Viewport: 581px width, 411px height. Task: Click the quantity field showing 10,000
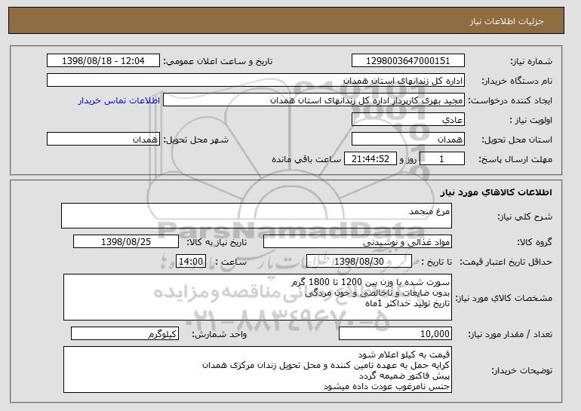pos(395,333)
